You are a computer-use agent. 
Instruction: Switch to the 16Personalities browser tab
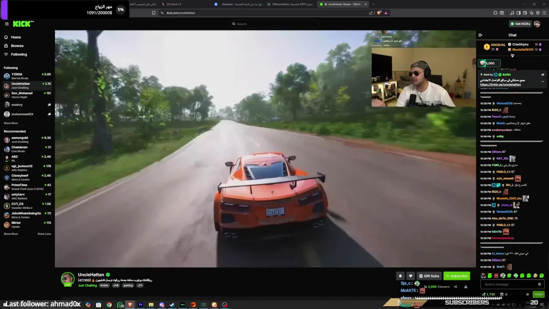coord(290,4)
